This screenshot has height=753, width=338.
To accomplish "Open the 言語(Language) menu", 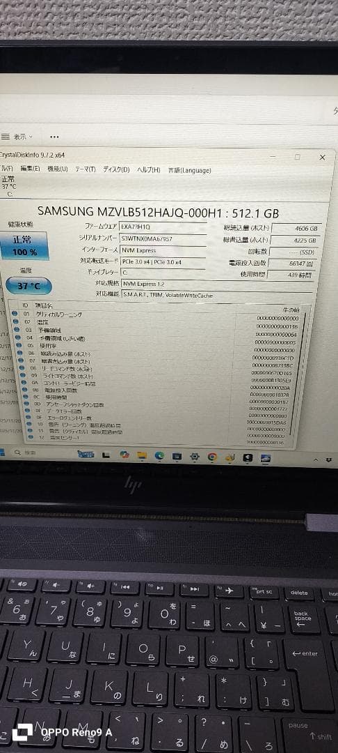I will coord(190,171).
